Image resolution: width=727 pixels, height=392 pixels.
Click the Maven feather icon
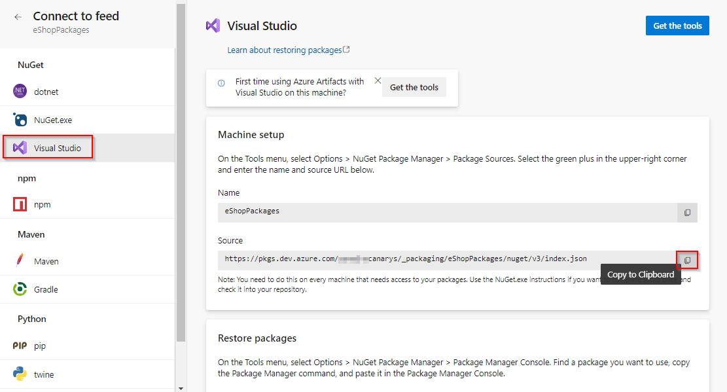(20, 260)
